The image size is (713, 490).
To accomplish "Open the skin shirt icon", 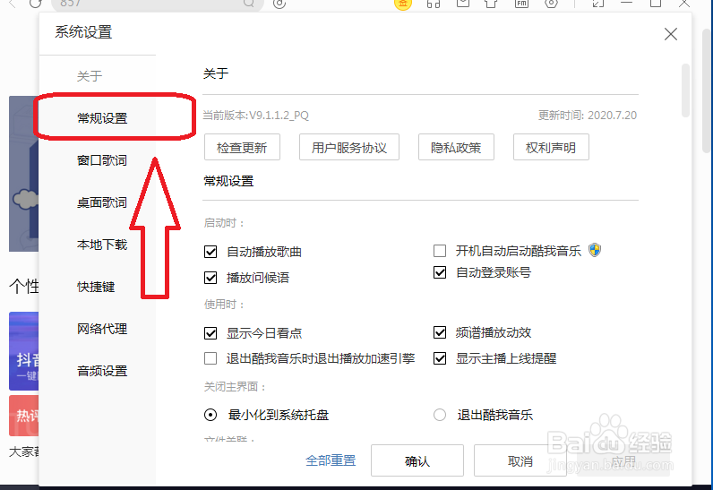I will coord(491,4).
